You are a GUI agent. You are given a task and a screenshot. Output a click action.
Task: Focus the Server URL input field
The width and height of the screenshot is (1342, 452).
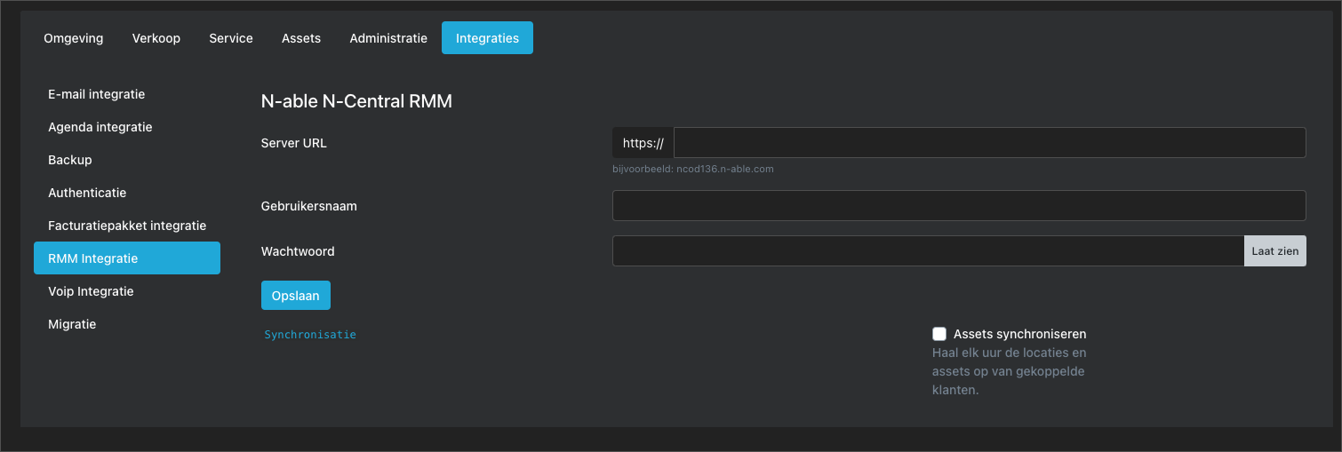coord(989,143)
